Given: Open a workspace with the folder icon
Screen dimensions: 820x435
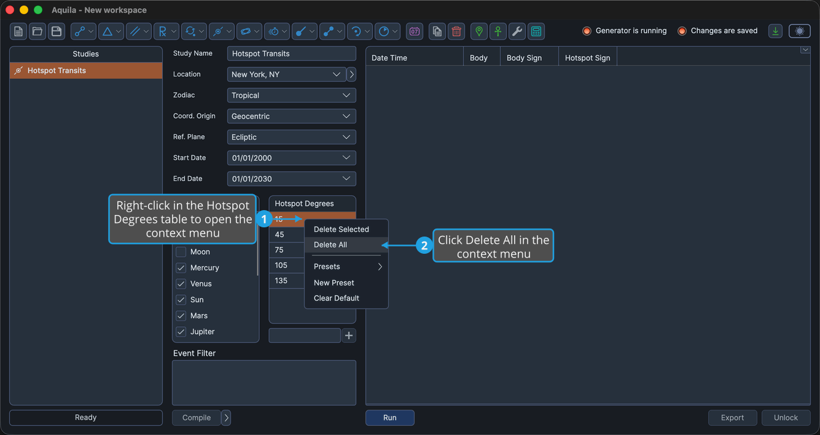Looking at the screenshot, I should pos(37,31).
